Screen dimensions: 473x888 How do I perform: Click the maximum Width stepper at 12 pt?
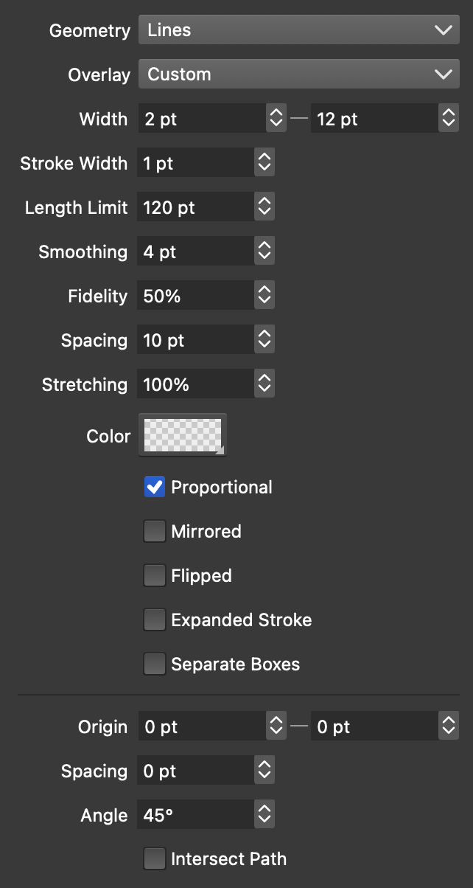[x=448, y=119]
